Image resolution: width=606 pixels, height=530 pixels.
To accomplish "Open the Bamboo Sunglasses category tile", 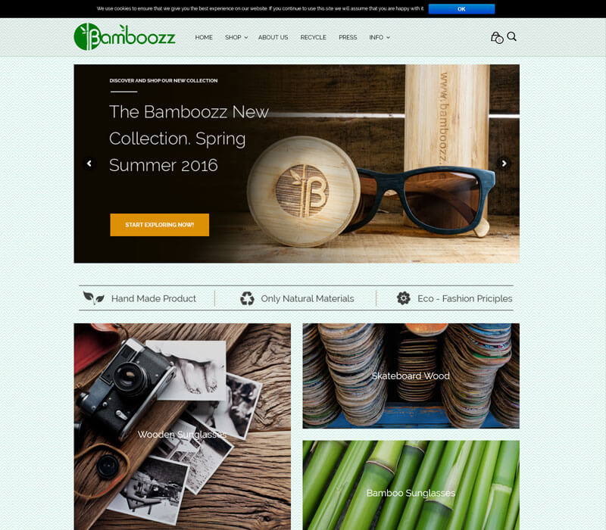I will (411, 485).
